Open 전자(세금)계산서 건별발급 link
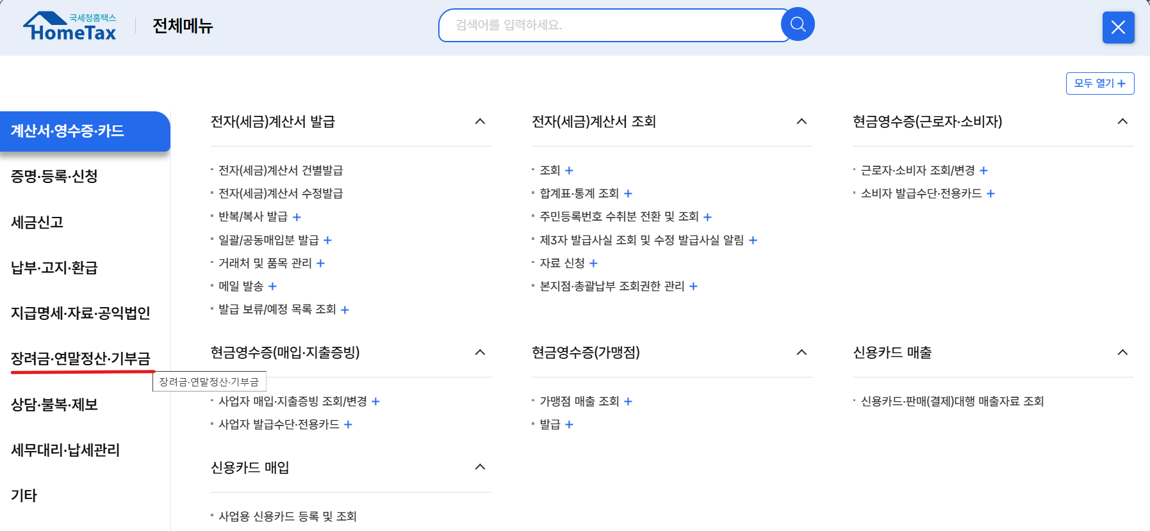Viewport: 1150px width, 531px height. click(x=281, y=170)
